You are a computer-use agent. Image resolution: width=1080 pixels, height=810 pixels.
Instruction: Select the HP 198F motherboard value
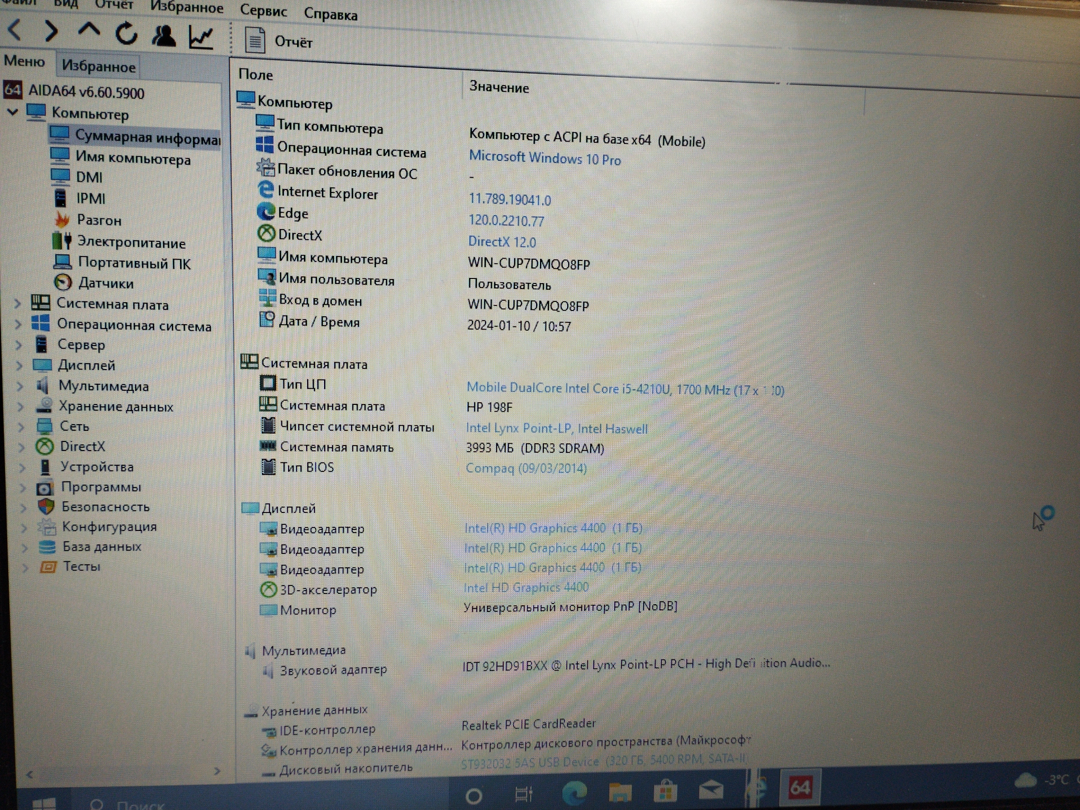[x=489, y=407]
